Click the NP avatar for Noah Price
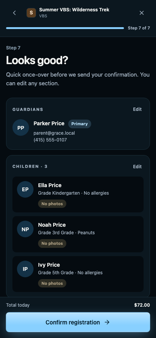The image size is (156, 338). [25, 229]
